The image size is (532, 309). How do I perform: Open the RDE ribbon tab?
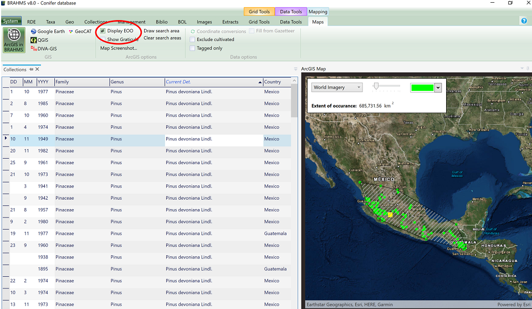(31, 22)
